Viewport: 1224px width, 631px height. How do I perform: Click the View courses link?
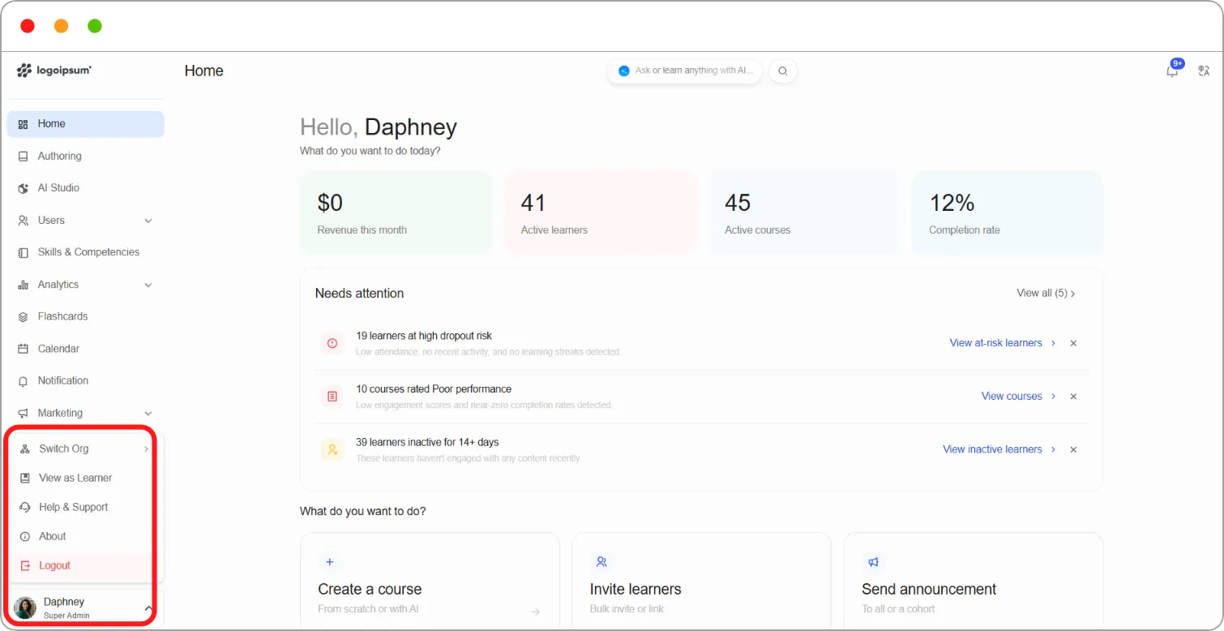pyautogui.click(x=1019, y=397)
